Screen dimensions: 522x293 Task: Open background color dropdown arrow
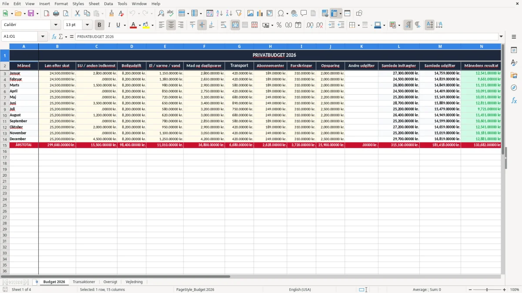click(152, 25)
